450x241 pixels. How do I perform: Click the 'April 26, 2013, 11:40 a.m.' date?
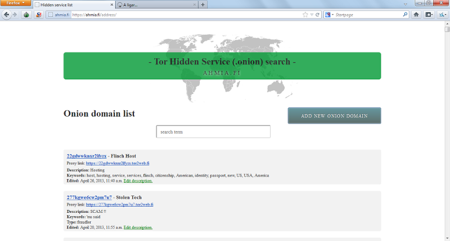click(101, 181)
